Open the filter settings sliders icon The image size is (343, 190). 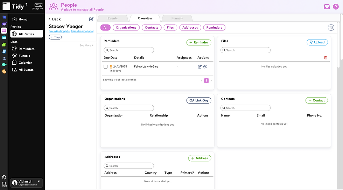[x=331, y=28]
